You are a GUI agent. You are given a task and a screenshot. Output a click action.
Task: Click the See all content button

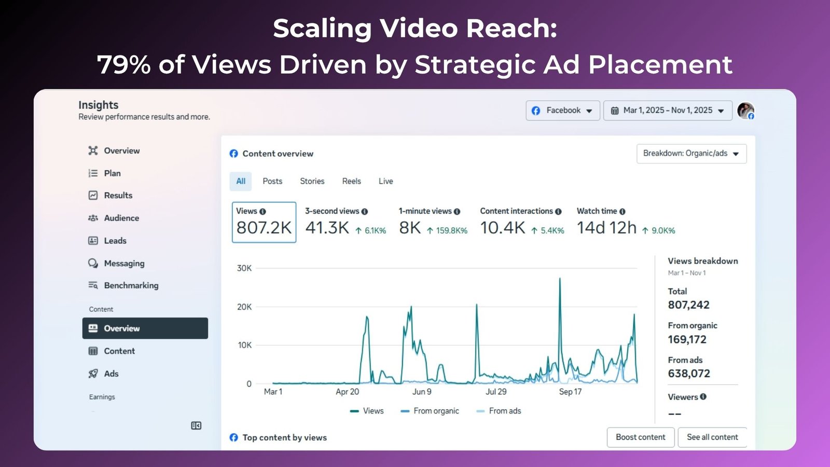click(712, 437)
